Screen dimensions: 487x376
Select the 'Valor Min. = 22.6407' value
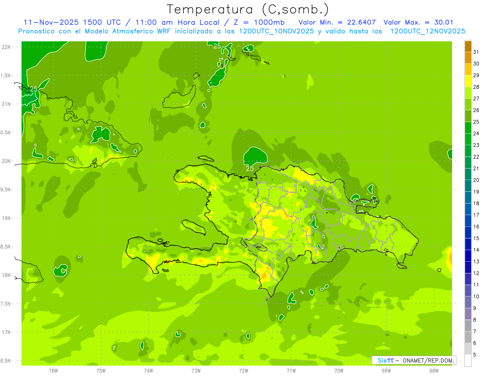pos(337,22)
